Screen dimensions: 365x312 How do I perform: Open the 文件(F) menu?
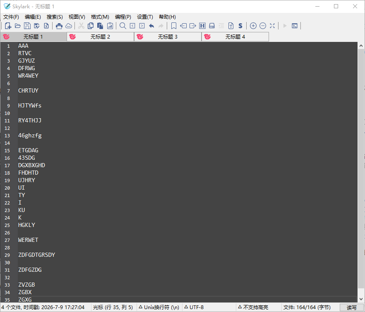[11, 17]
